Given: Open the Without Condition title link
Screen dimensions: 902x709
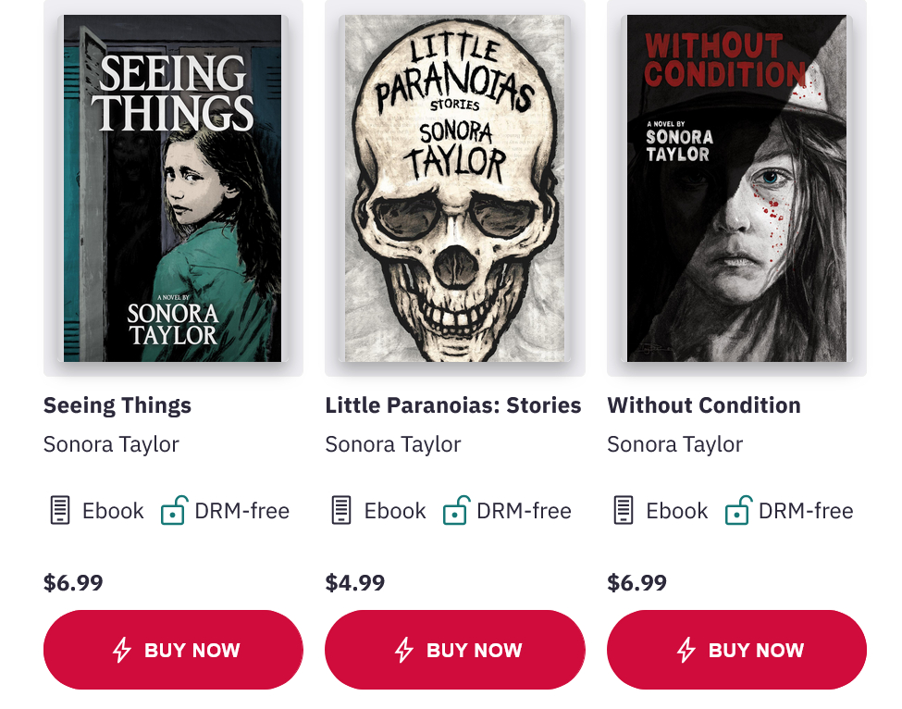Looking at the screenshot, I should click(x=704, y=405).
